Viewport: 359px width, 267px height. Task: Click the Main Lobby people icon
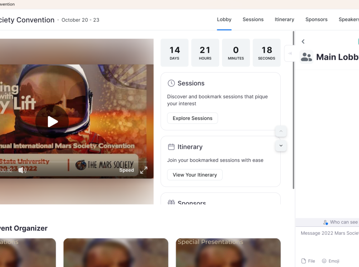coord(306,57)
